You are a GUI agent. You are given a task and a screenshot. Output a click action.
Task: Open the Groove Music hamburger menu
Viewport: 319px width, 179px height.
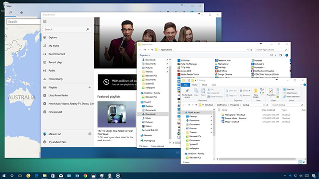[x=45, y=22]
